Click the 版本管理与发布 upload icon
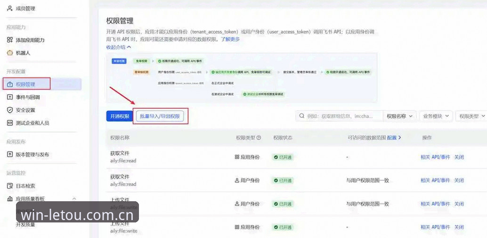 (10, 155)
